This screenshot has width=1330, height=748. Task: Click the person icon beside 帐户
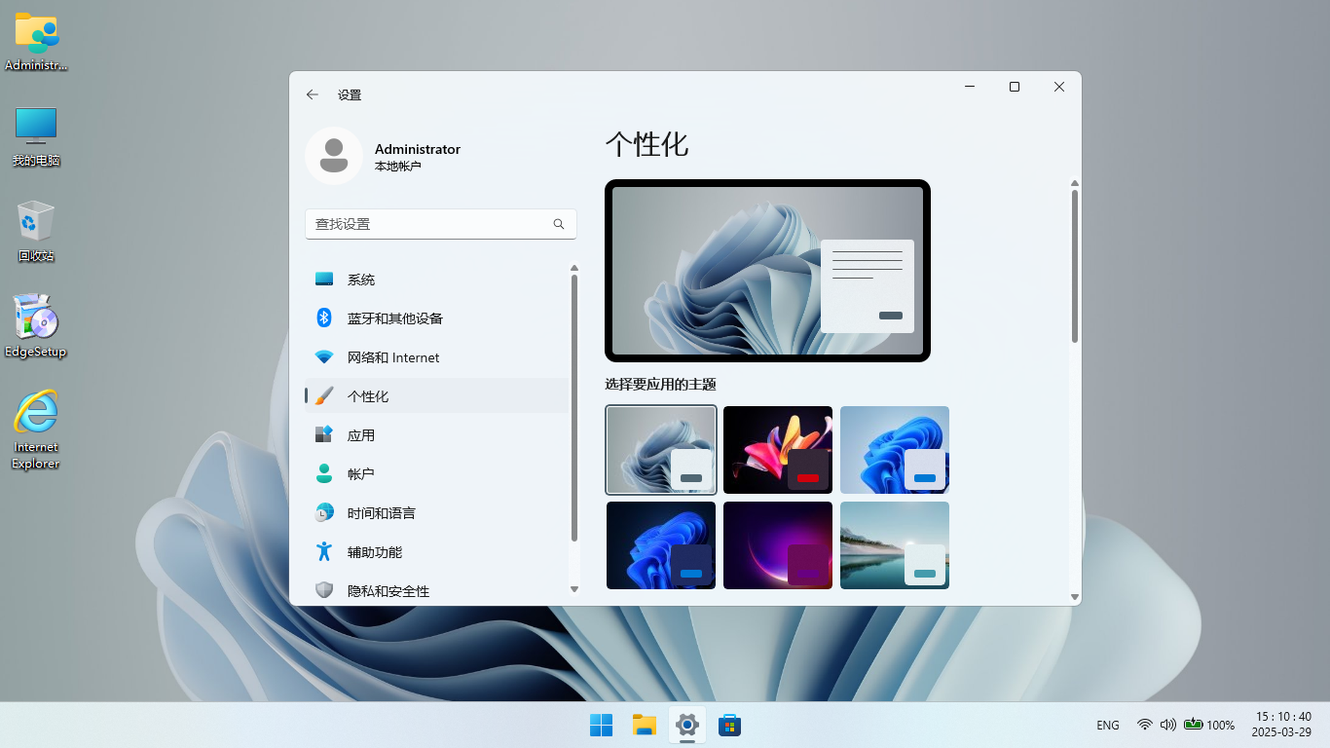[324, 473]
